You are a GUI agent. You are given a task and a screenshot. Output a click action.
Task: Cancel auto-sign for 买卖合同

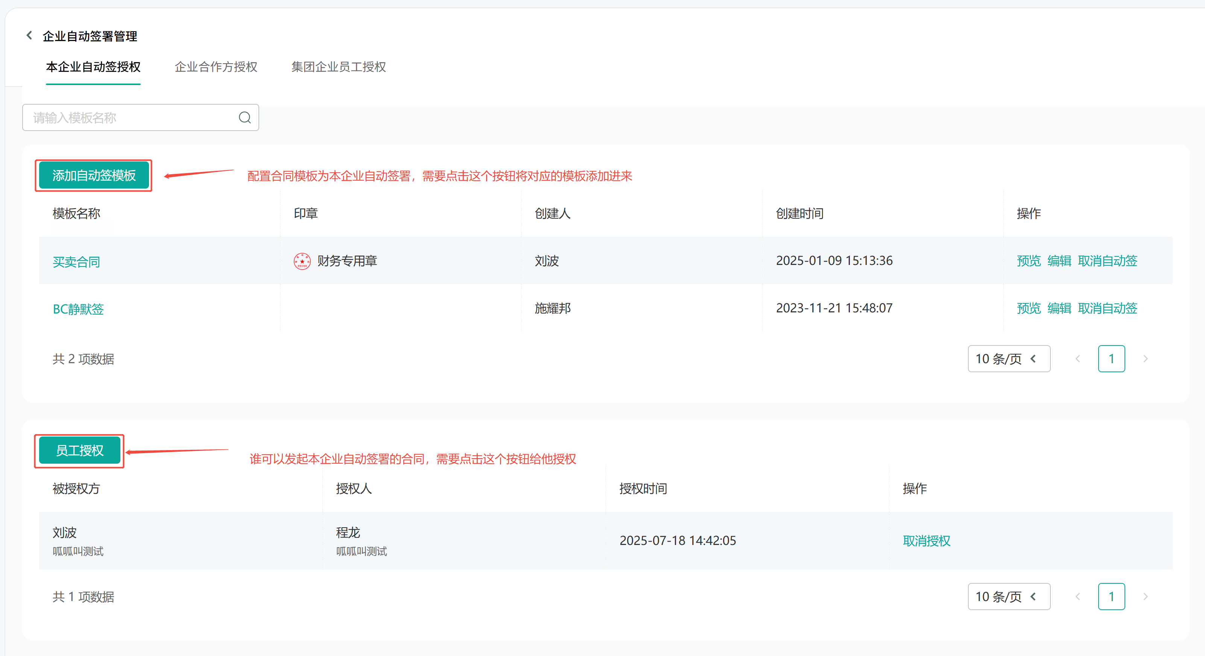[1107, 261]
